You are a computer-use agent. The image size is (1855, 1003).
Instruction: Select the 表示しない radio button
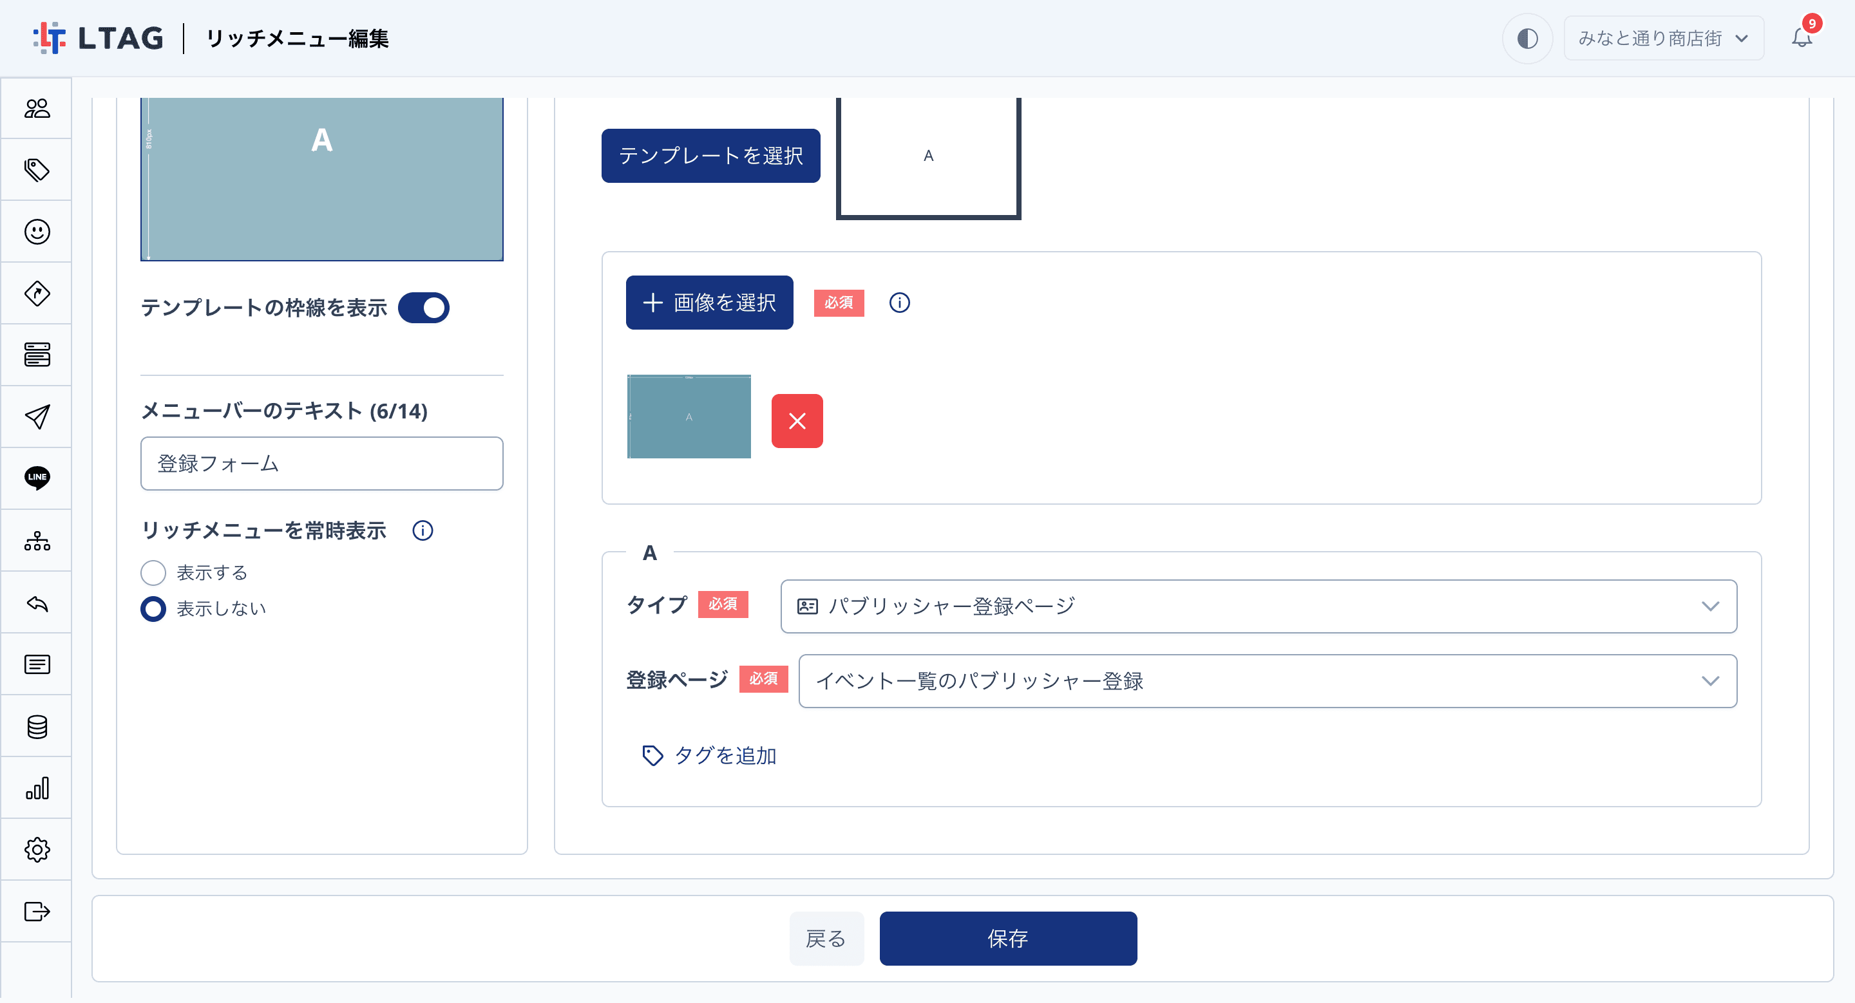coord(153,610)
